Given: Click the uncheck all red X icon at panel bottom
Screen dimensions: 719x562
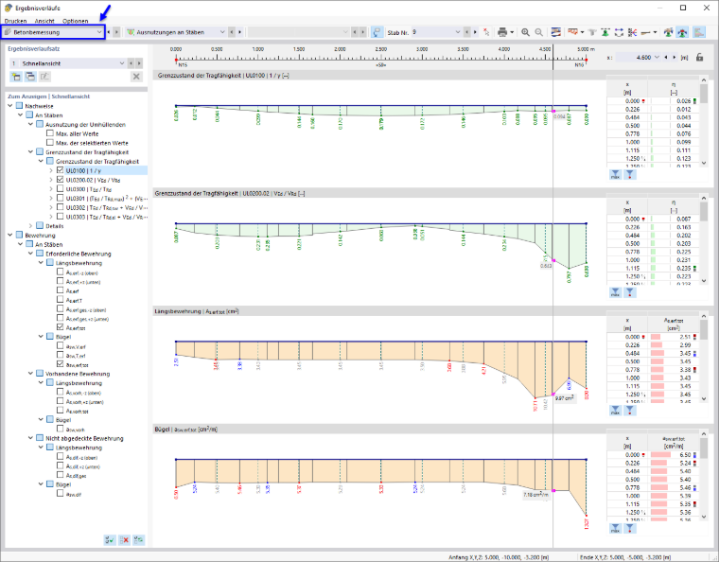Looking at the screenshot, I should [124, 540].
